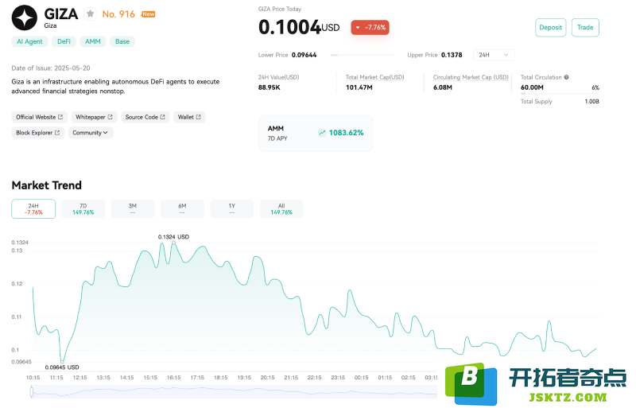Click the AMM 7D APY card
Screen dimensions: 636x408
[x=316, y=133]
